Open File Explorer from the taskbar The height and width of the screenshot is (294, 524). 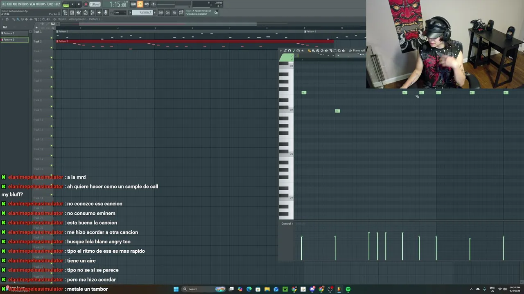click(x=267, y=289)
